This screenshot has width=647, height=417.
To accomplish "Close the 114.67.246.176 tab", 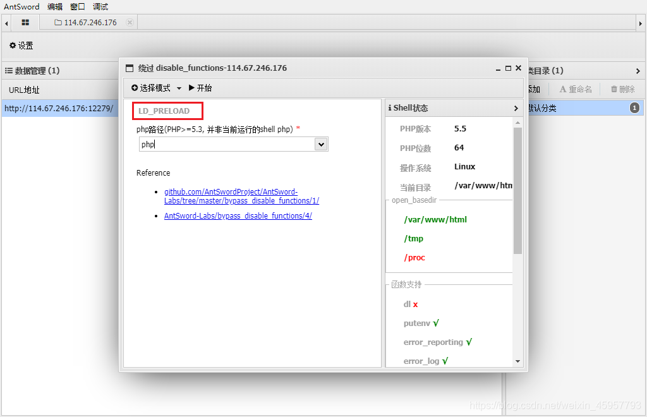I will [130, 22].
